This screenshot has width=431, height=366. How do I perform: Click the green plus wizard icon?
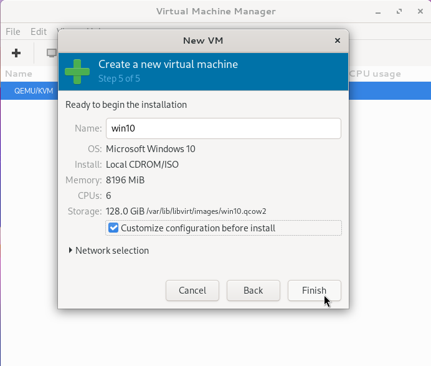click(x=77, y=72)
